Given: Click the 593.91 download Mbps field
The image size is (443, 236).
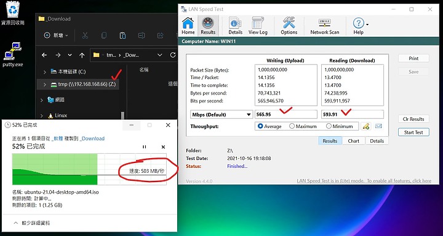Looking at the screenshot, I should (x=353, y=115).
